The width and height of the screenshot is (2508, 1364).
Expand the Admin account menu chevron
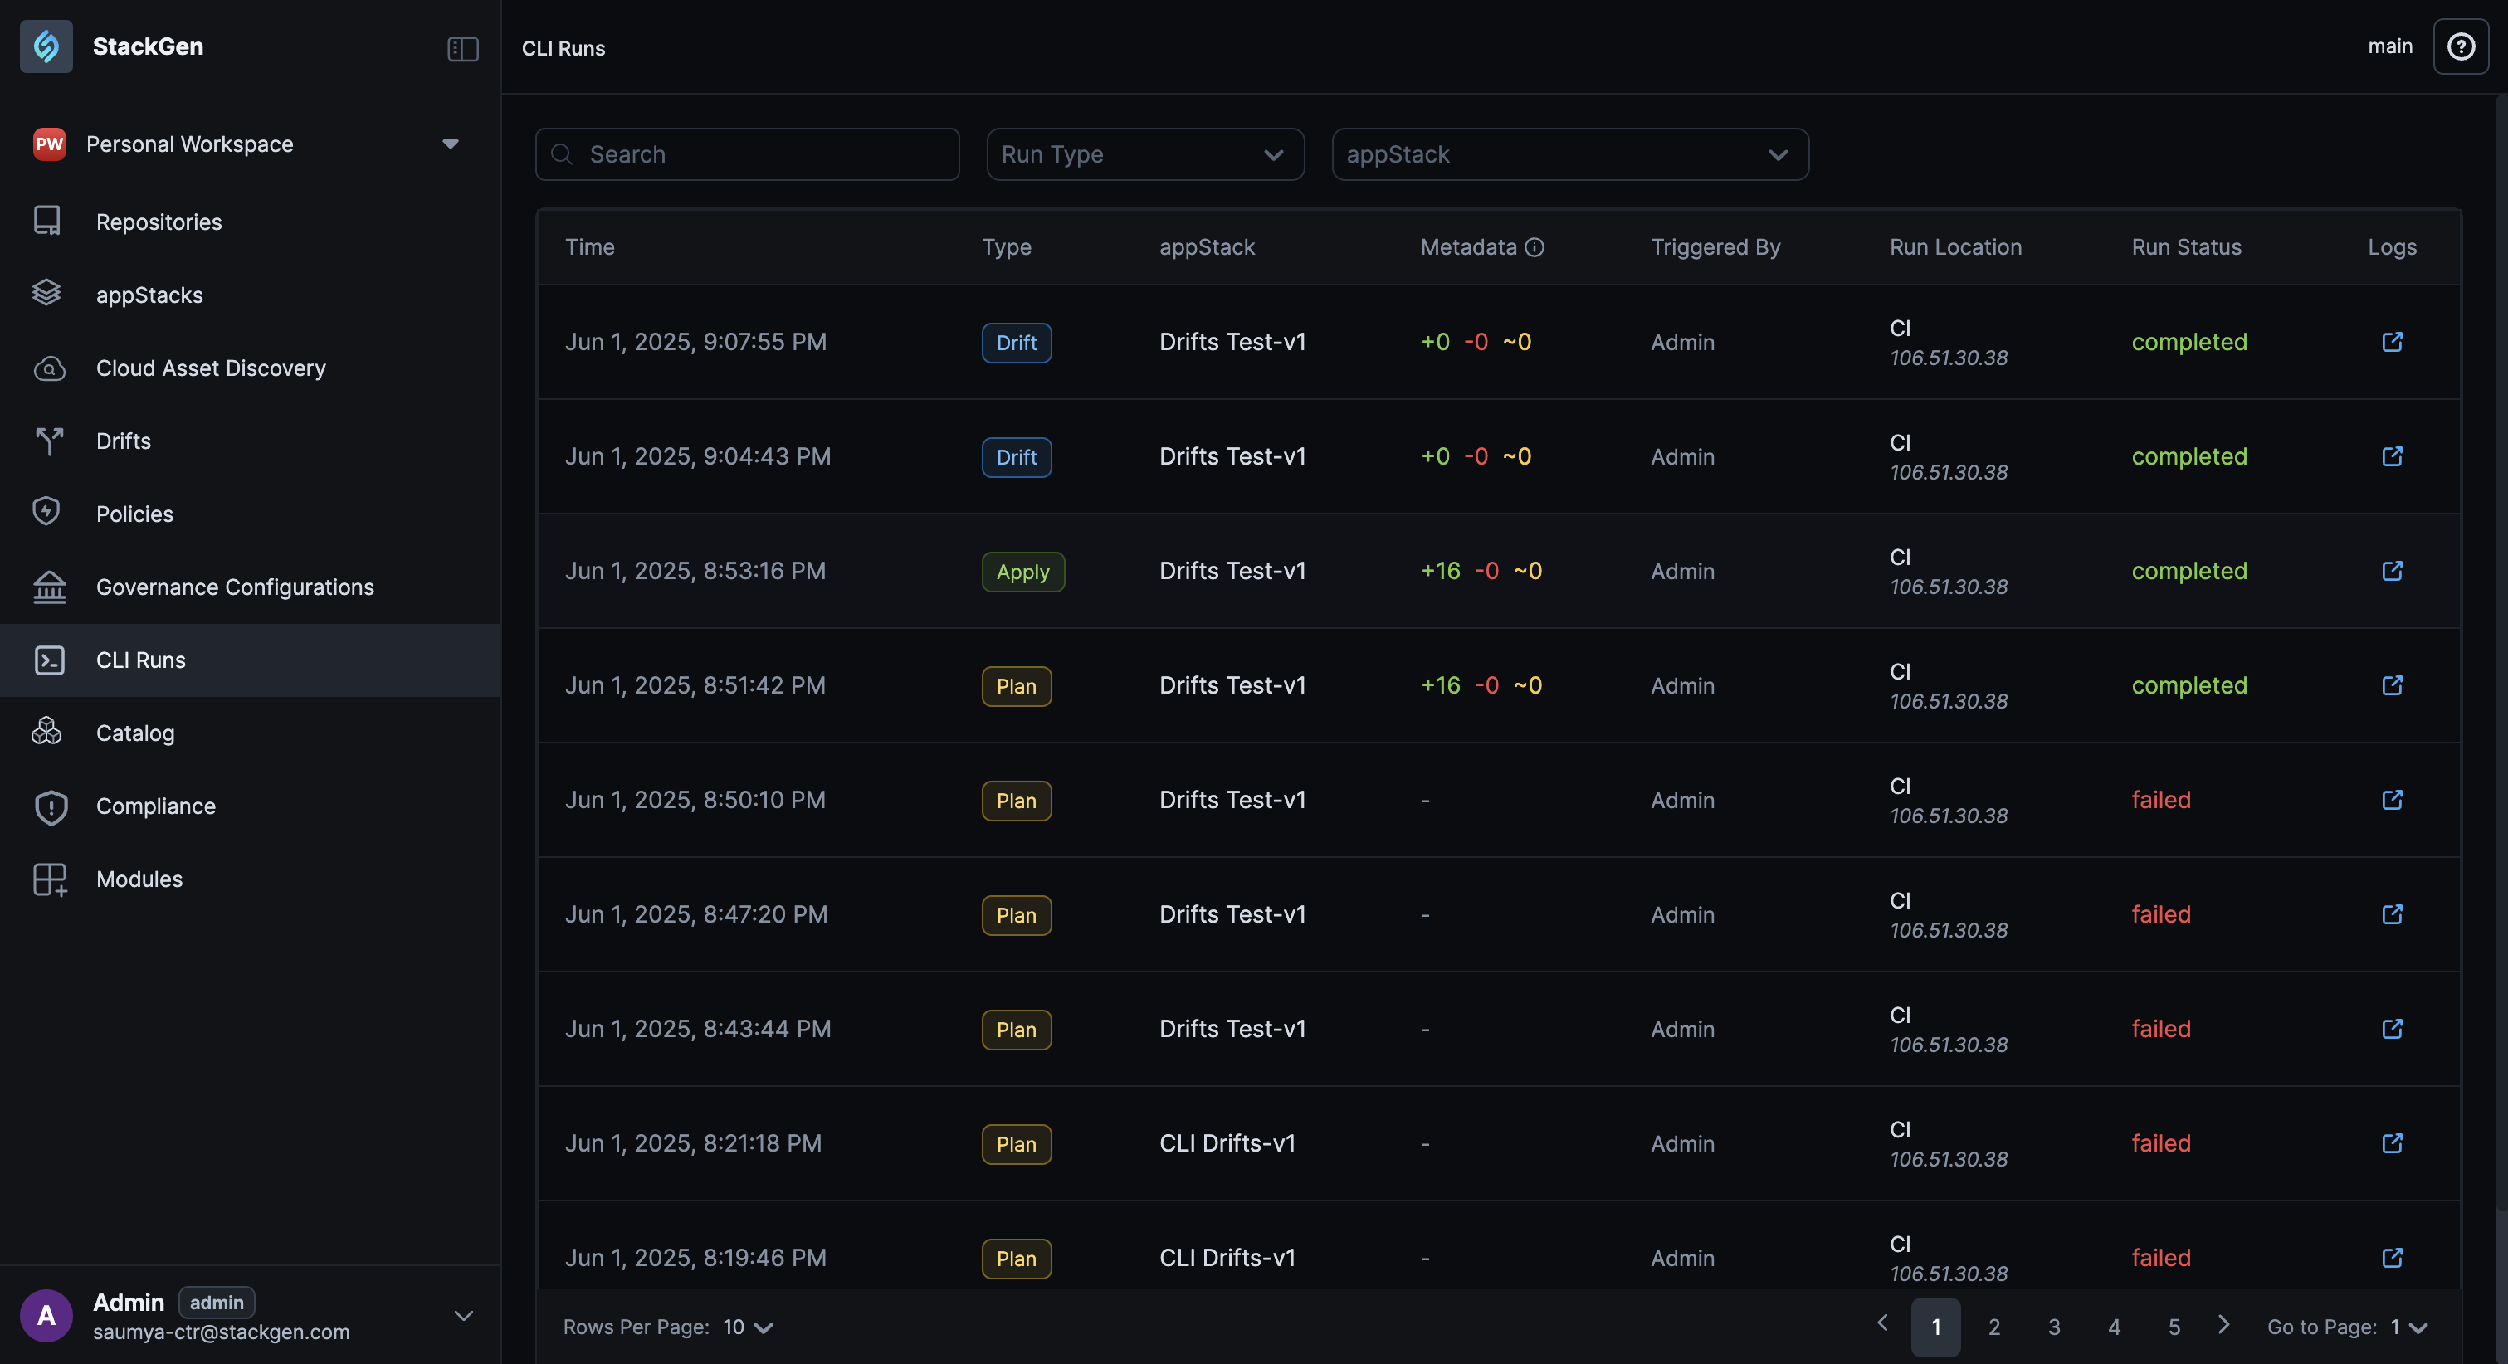click(x=463, y=1315)
